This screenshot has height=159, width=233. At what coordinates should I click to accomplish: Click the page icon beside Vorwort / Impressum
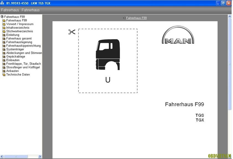[4, 24]
